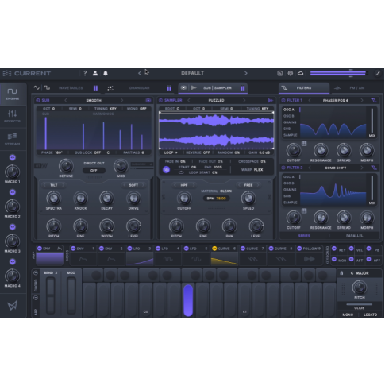Select previous SUB preset before SMOOTH
This screenshot has width=385, height=386.
66,100
